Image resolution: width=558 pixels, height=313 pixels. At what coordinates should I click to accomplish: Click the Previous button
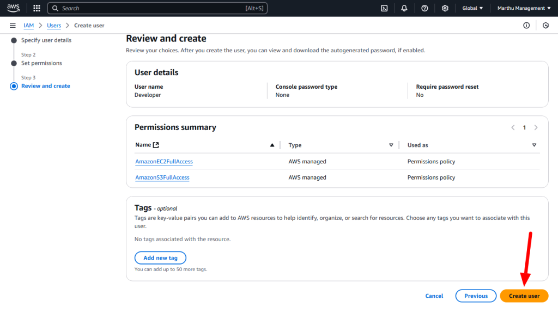click(476, 296)
